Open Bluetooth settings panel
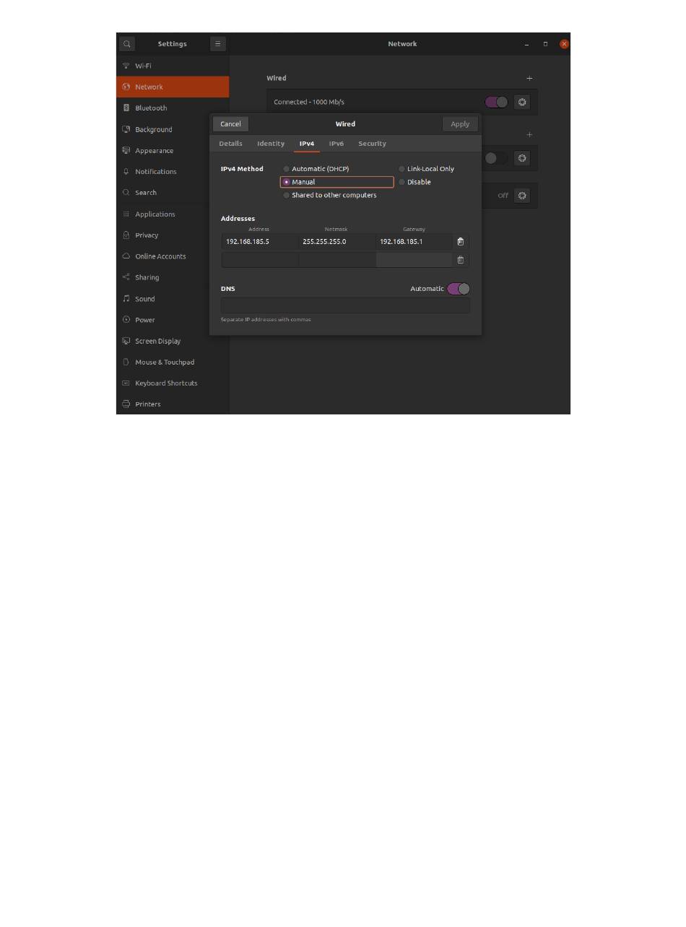The image size is (686, 927). point(173,108)
